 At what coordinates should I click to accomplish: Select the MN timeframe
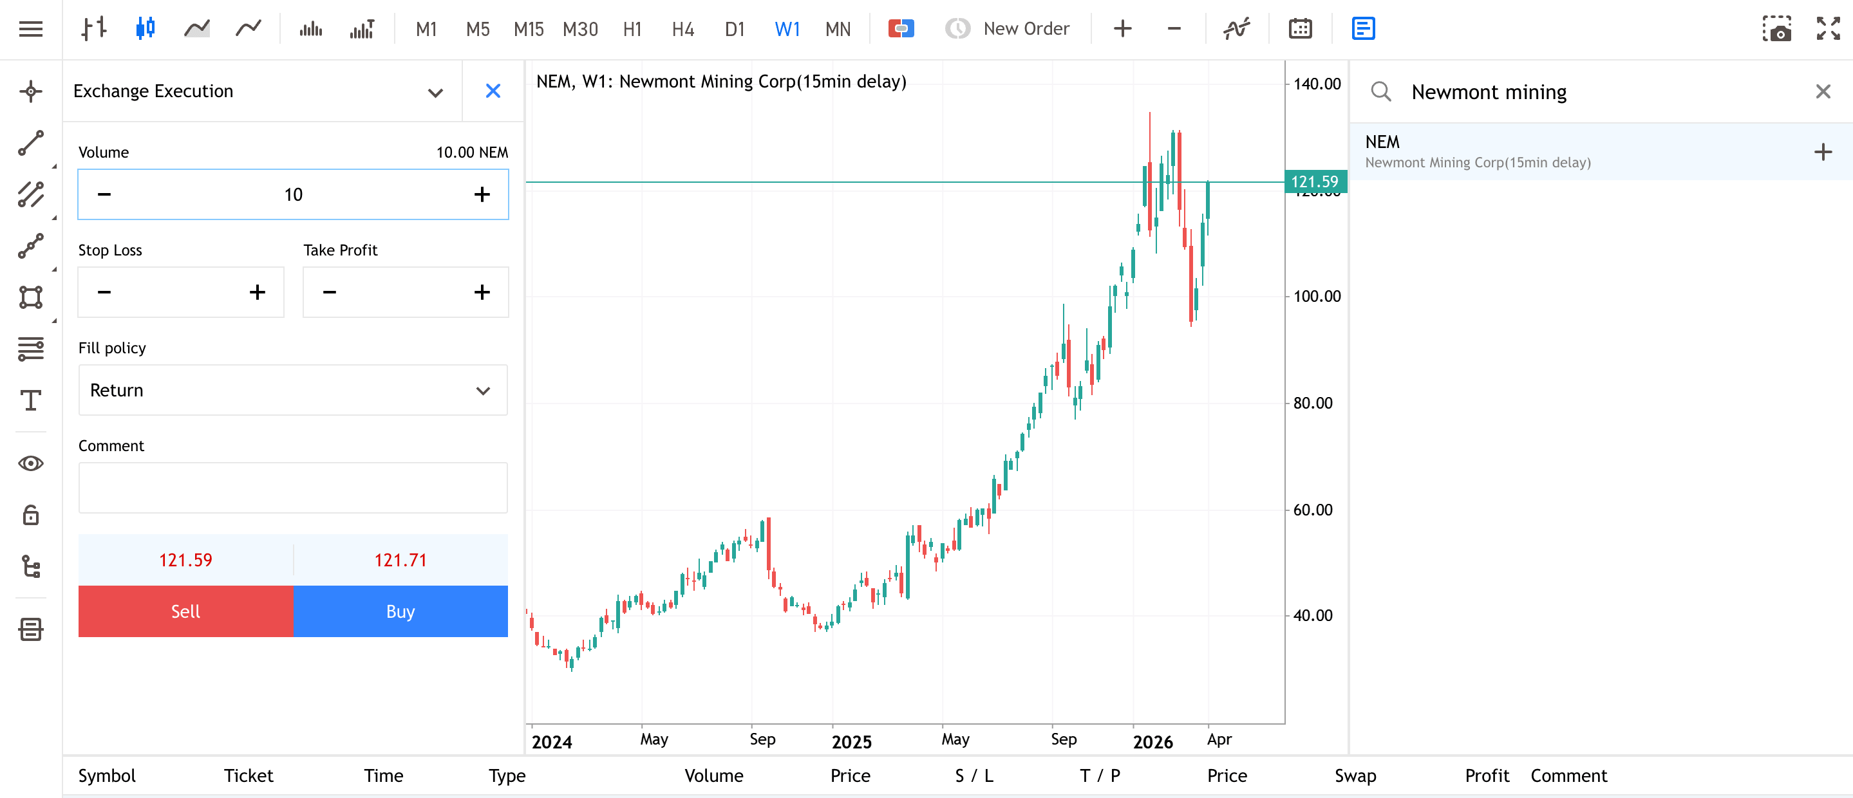point(838,29)
